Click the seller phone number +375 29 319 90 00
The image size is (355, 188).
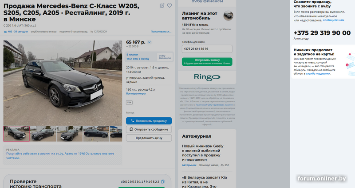(x=322, y=33)
